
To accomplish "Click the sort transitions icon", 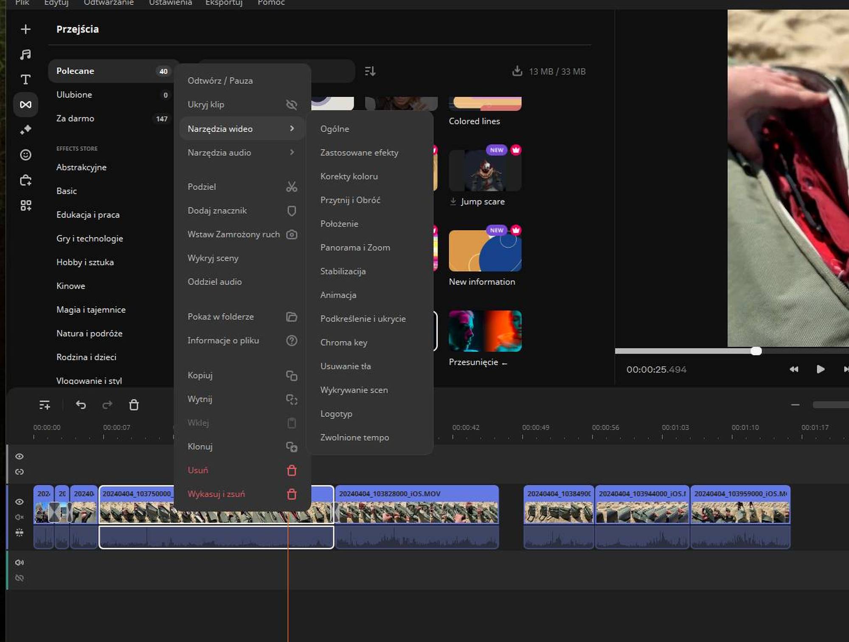I will tap(370, 71).
